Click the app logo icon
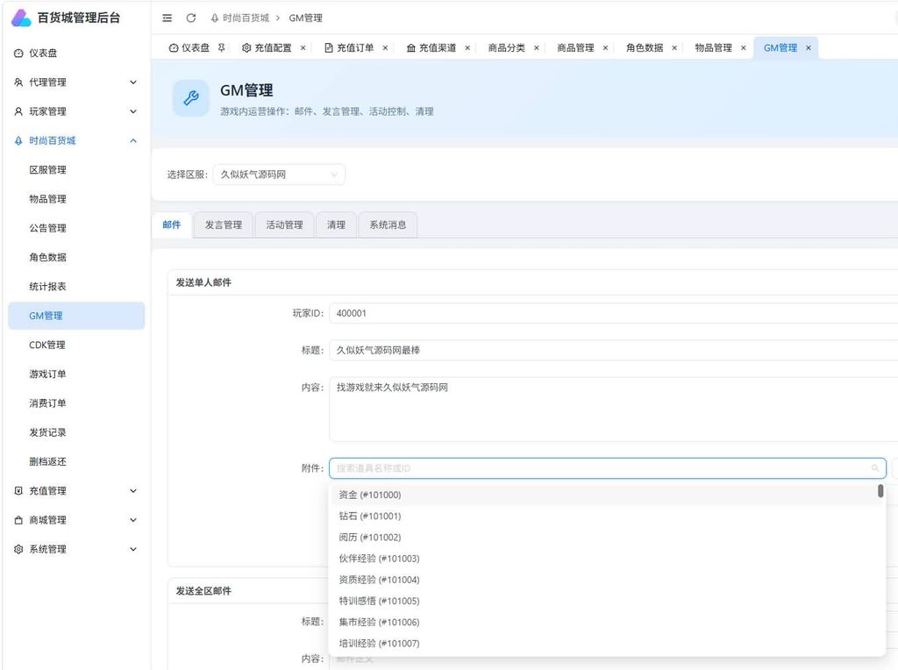Image resolution: width=898 pixels, height=670 pixels. click(x=21, y=18)
